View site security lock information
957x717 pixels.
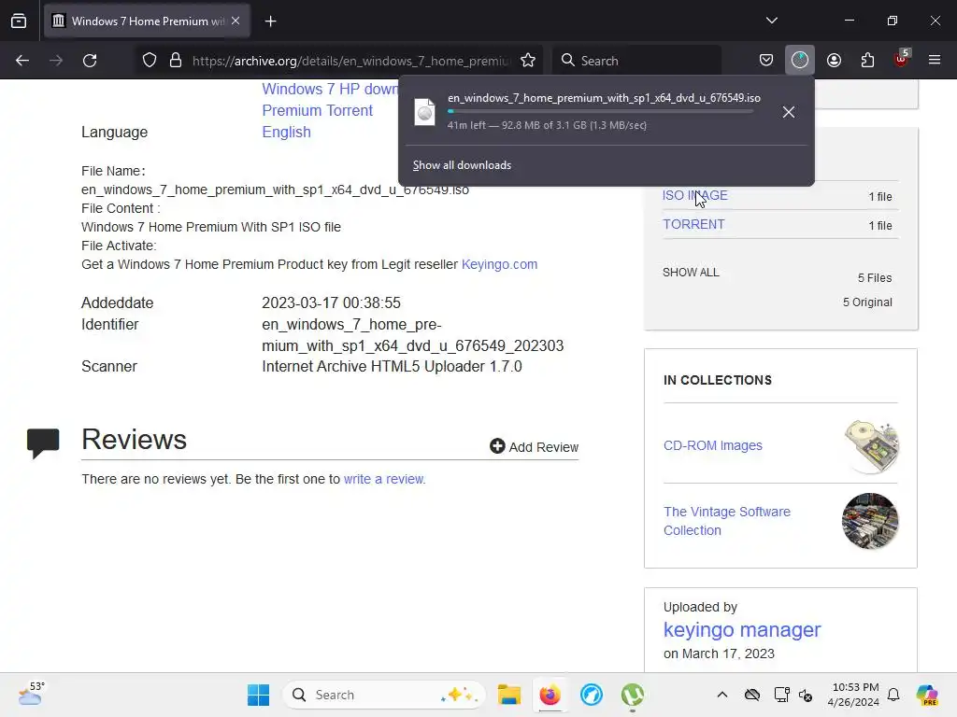176,61
